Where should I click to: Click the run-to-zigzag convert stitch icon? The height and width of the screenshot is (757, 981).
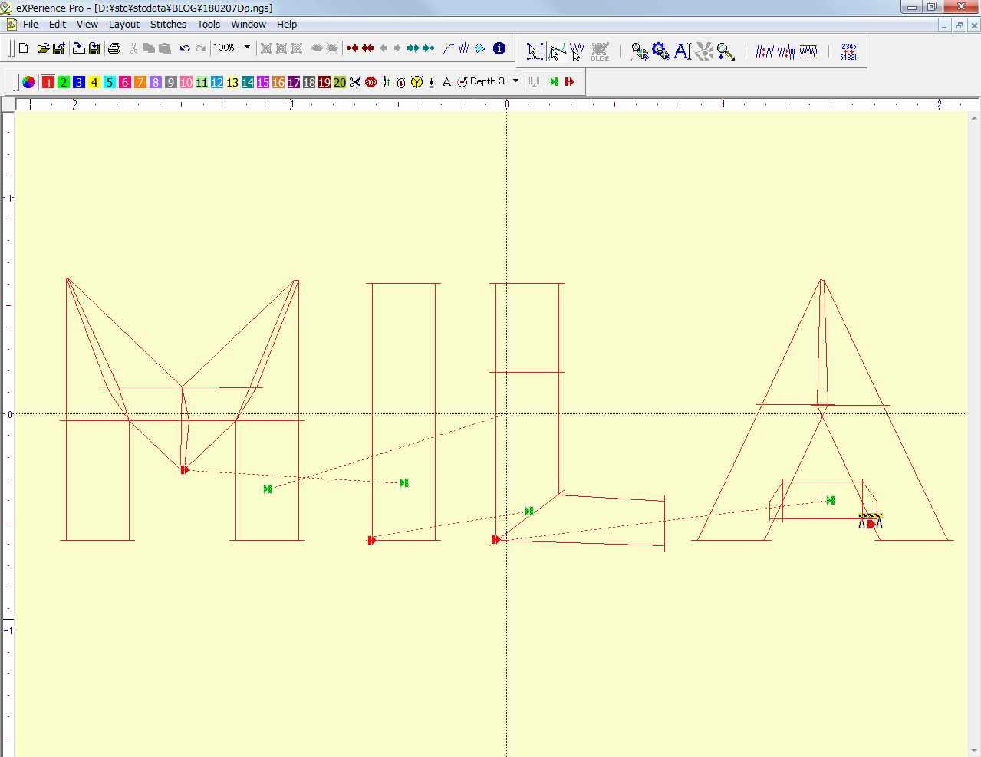click(765, 51)
